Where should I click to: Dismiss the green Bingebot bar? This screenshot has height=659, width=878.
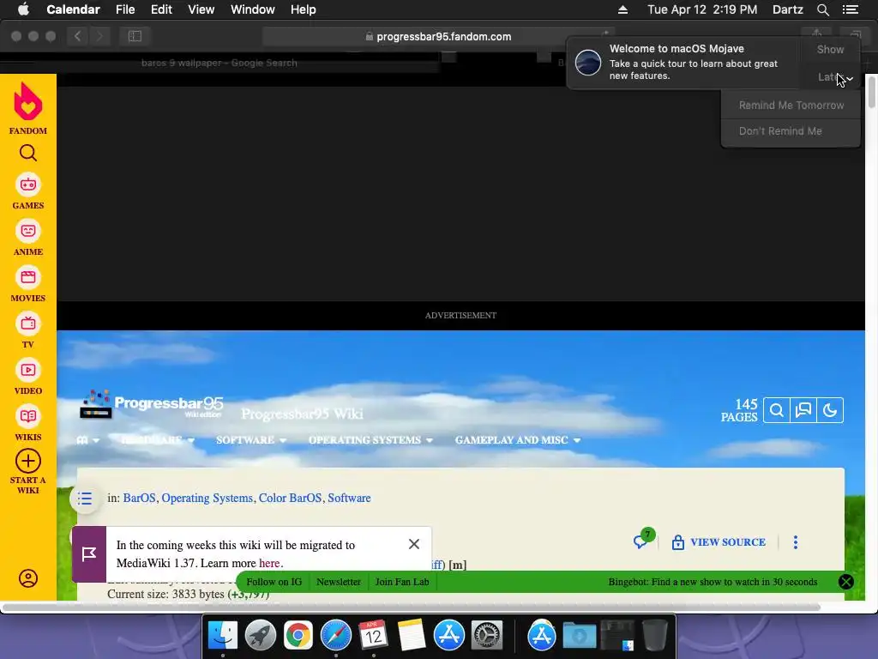(845, 582)
